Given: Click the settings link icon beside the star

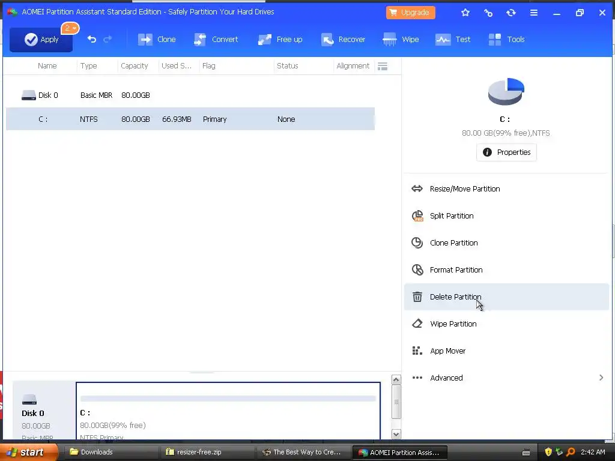Looking at the screenshot, I should coord(488,13).
